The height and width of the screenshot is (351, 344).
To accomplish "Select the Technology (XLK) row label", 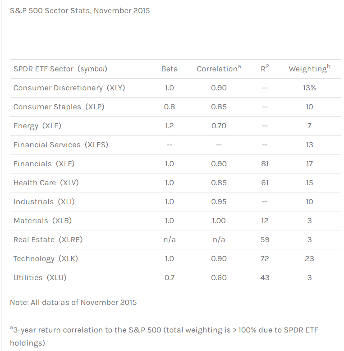I will [46, 259].
